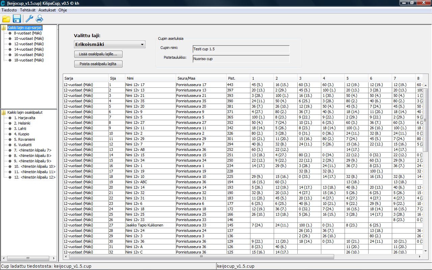Select Nimetön kilpailu 10 item
This screenshot has height=270, width=432.
coord(34,166)
